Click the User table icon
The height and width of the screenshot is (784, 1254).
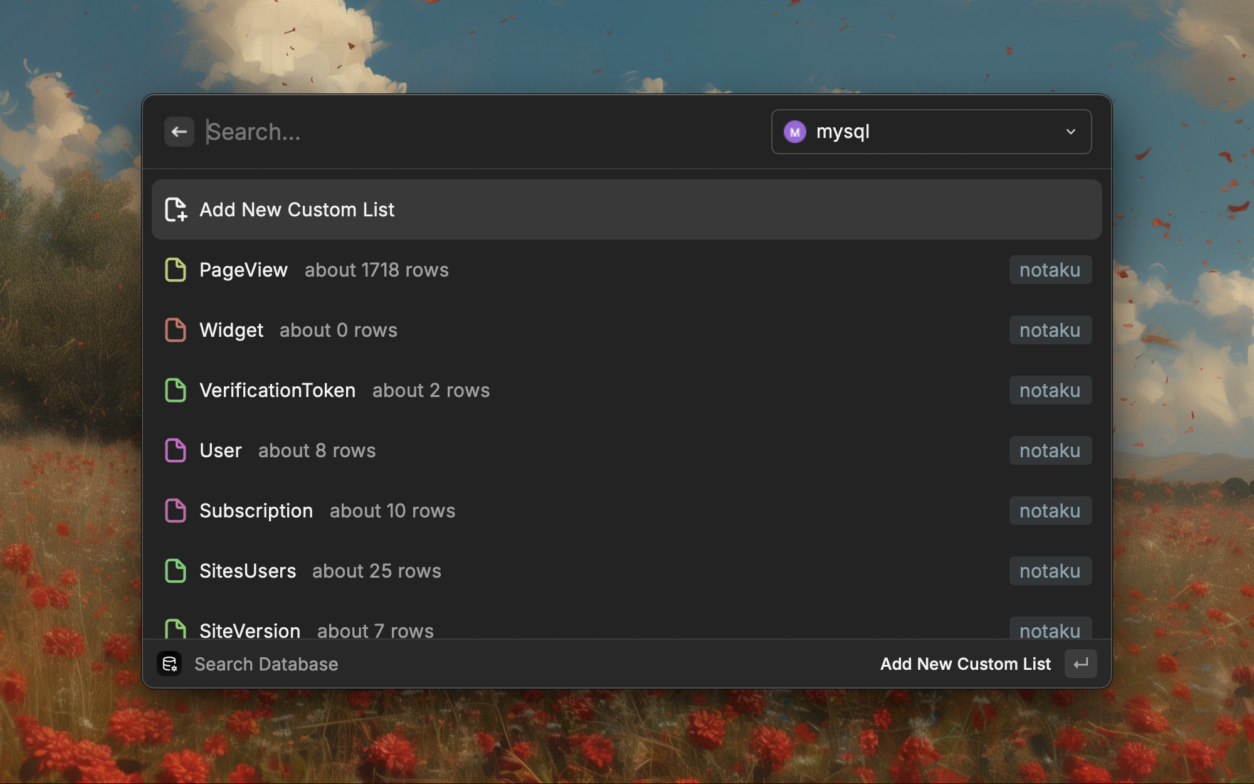(174, 450)
